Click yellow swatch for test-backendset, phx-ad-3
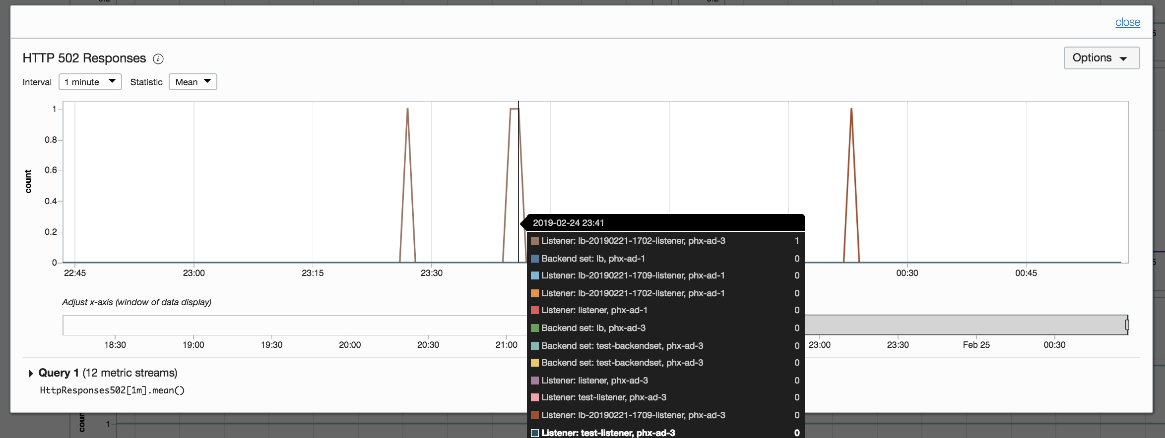 point(535,363)
